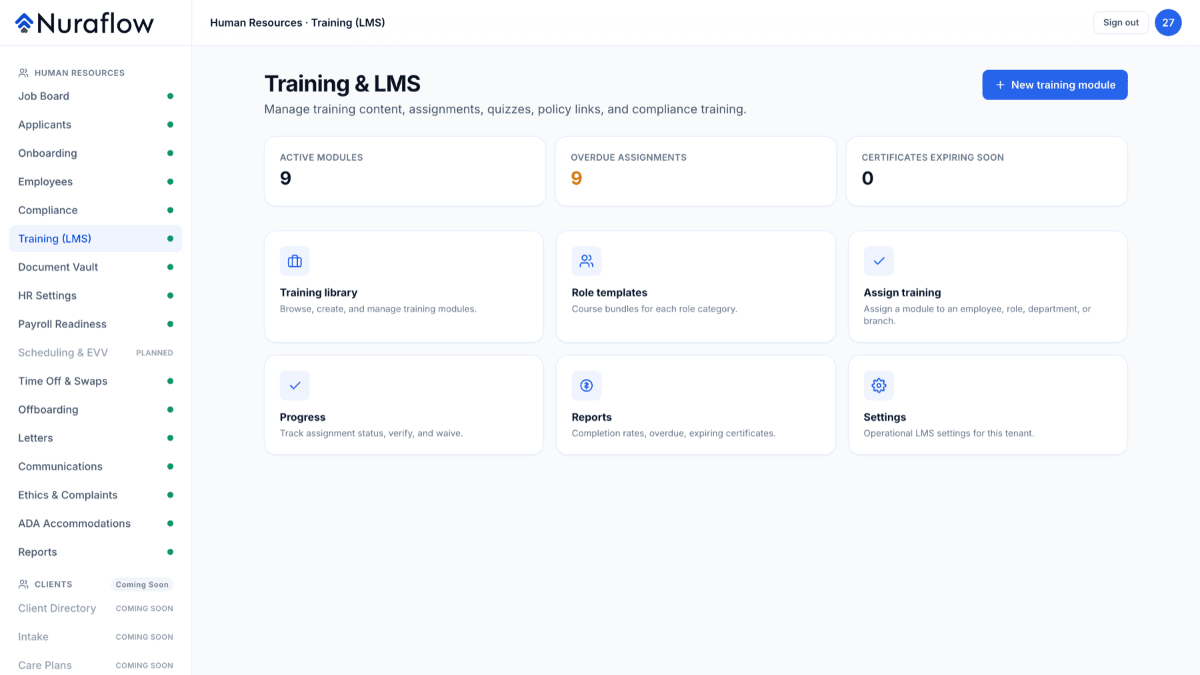This screenshot has width=1200, height=675.
Task: Open ADA Accommodations
Action: click(96, 524)
